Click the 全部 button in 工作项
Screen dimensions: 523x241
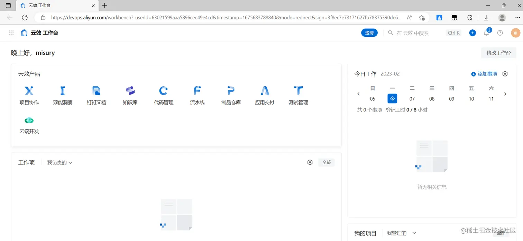pos(326,162)
